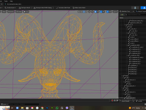The image size is (146, 110).
Task: Toggle rotation snapping angle icon
Action: [101, 12]
